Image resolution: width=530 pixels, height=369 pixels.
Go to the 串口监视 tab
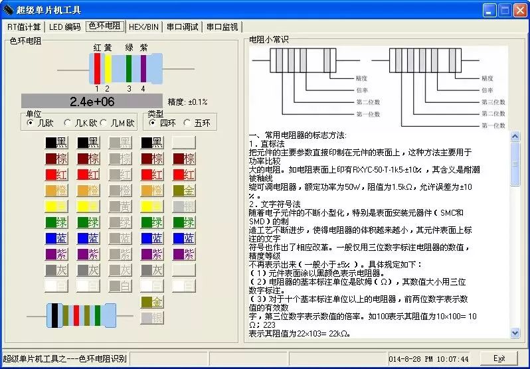point(222,27)
